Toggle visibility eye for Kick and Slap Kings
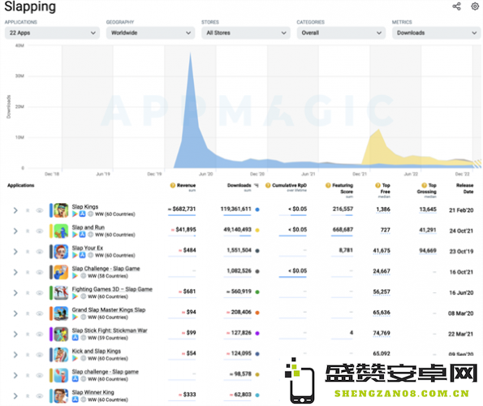Image resolution: width=483 pixels, height=406 pixels. [40, 355]
